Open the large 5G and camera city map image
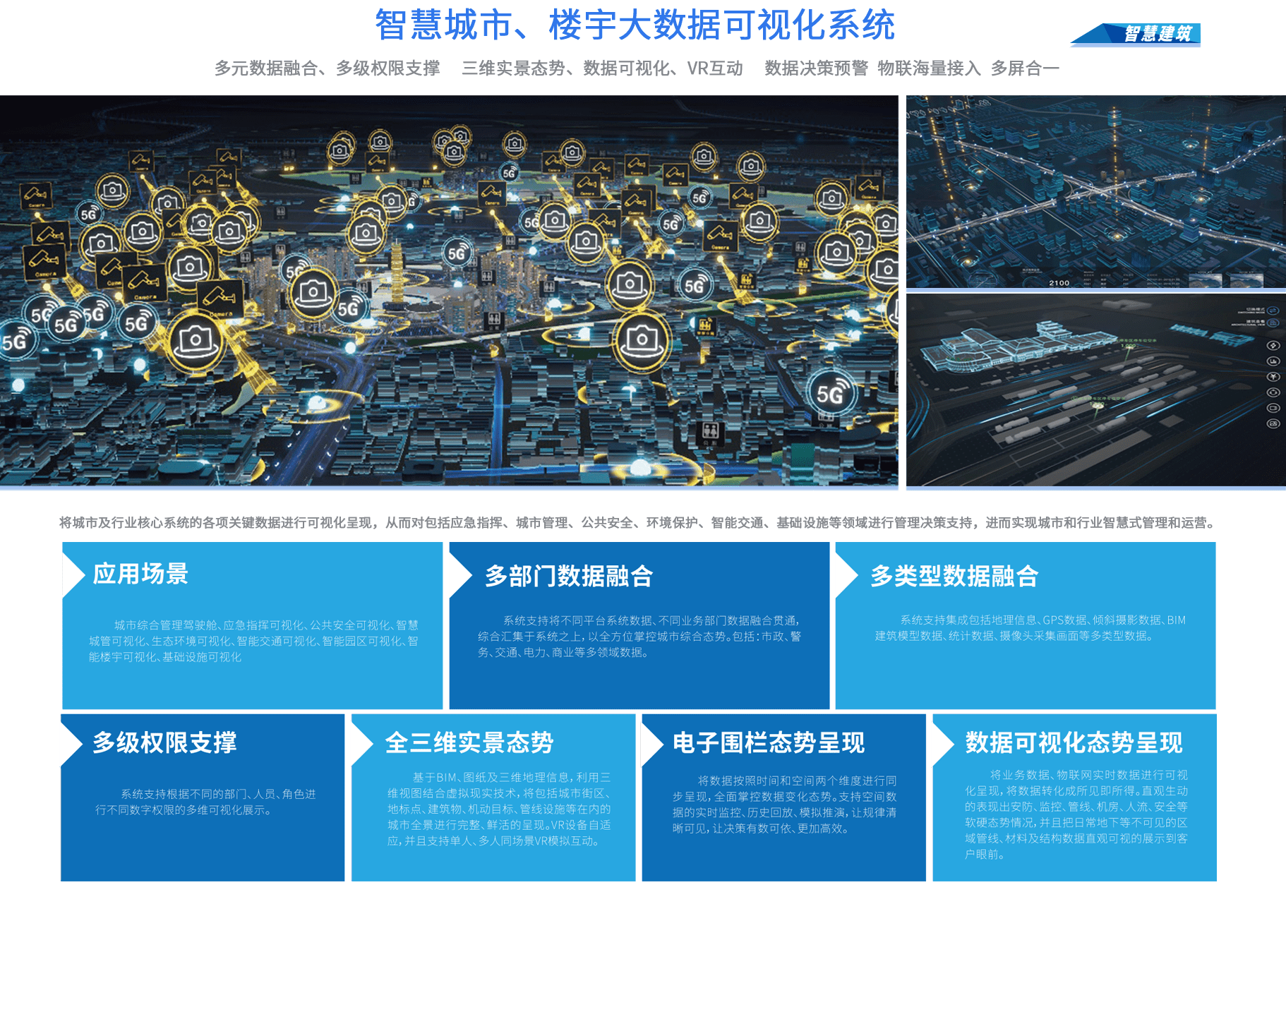The image size is (1286, 1012). click(449, 291)
